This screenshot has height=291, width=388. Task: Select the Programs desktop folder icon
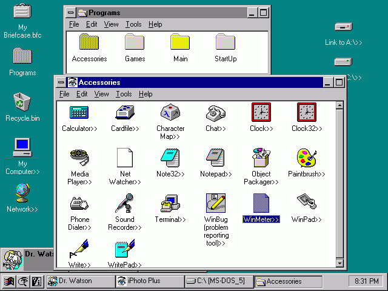pos(22,56)
